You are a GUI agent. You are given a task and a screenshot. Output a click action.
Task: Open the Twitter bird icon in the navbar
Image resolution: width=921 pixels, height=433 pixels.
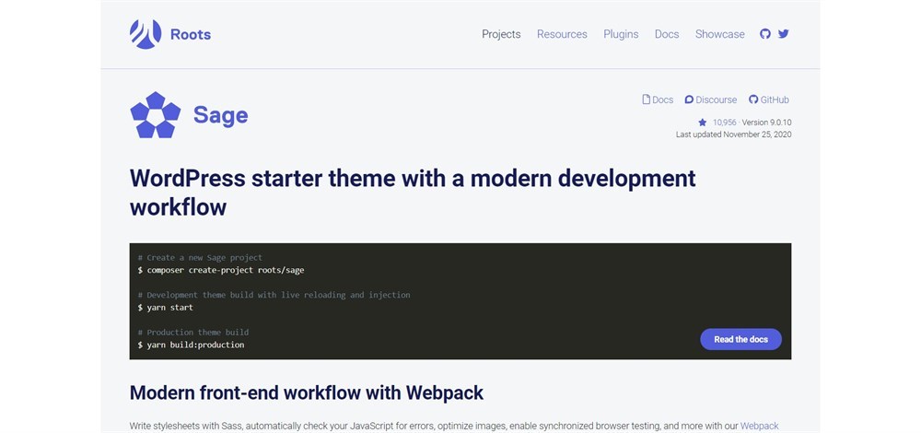[x=784, y=34]
